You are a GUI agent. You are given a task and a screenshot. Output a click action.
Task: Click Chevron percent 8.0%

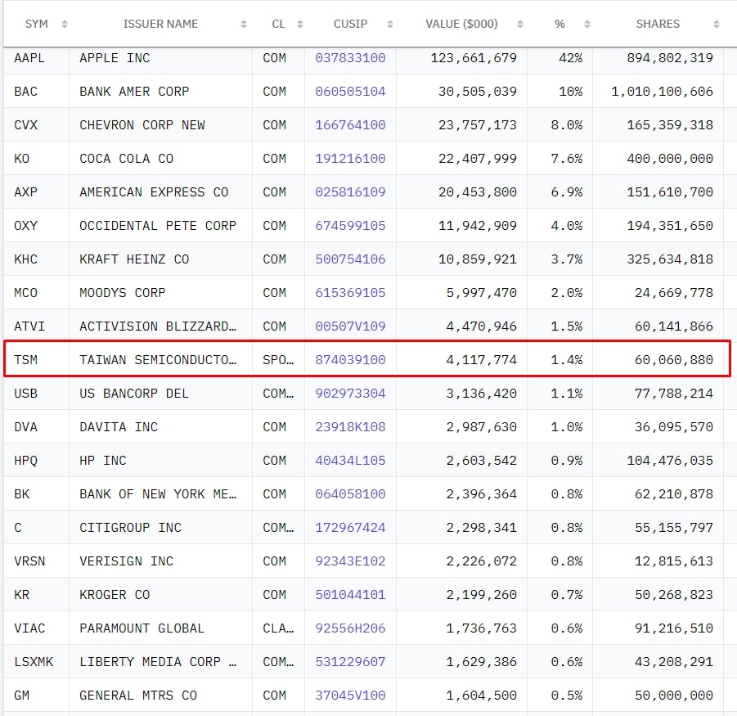pos(566,125)
